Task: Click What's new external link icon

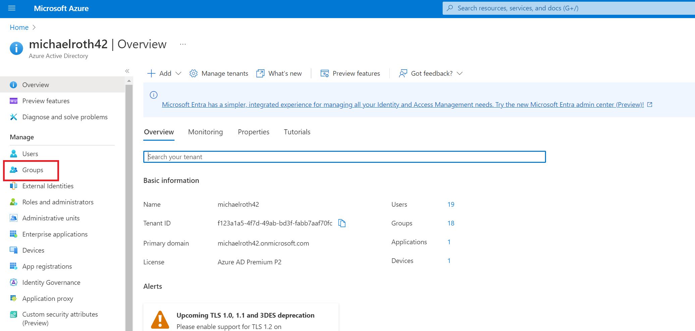Action: tap(260, 73)
